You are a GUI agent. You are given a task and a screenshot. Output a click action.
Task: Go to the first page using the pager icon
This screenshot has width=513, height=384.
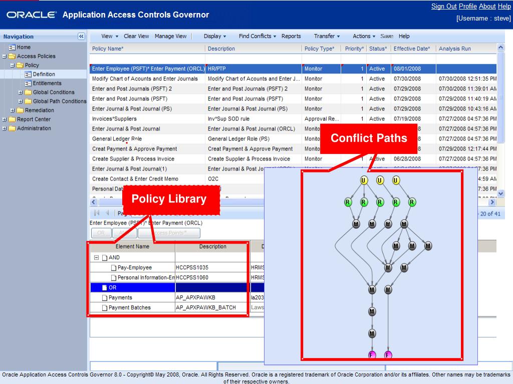97,213
